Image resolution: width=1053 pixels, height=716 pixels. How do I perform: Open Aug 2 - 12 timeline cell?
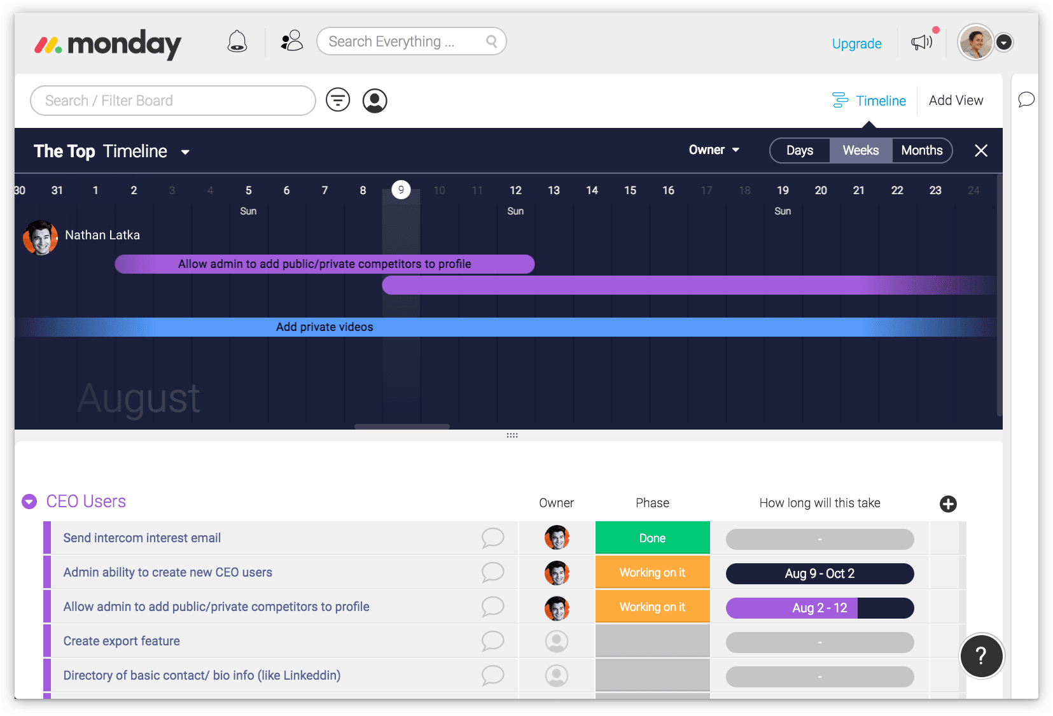819,608
